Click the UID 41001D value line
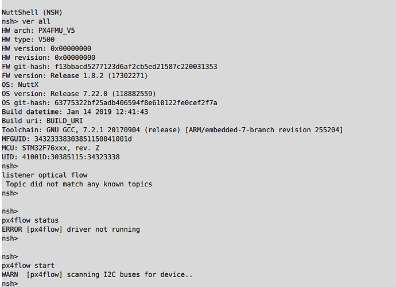The height and width of the screenshot is (287, 396). [x=61, y=157]
